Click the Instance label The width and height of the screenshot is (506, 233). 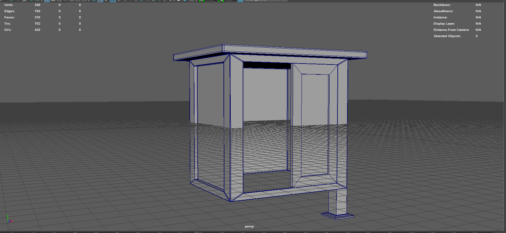440,17
